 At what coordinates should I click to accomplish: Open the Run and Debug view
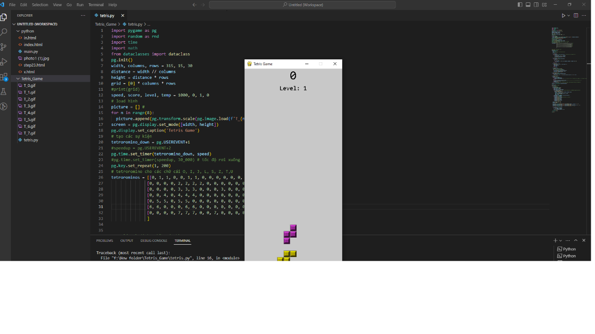4,62
